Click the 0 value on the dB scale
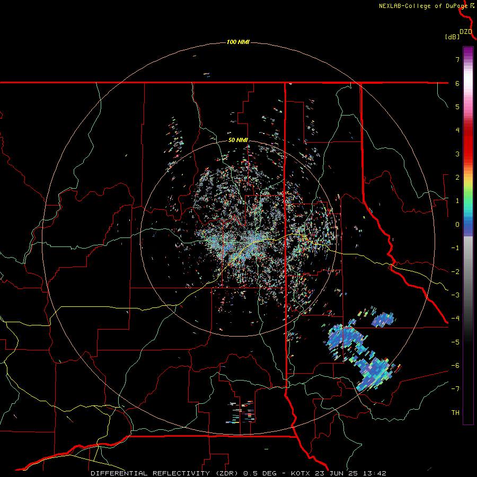Screen dimensions: 477x477 click(x=457, y=225)
